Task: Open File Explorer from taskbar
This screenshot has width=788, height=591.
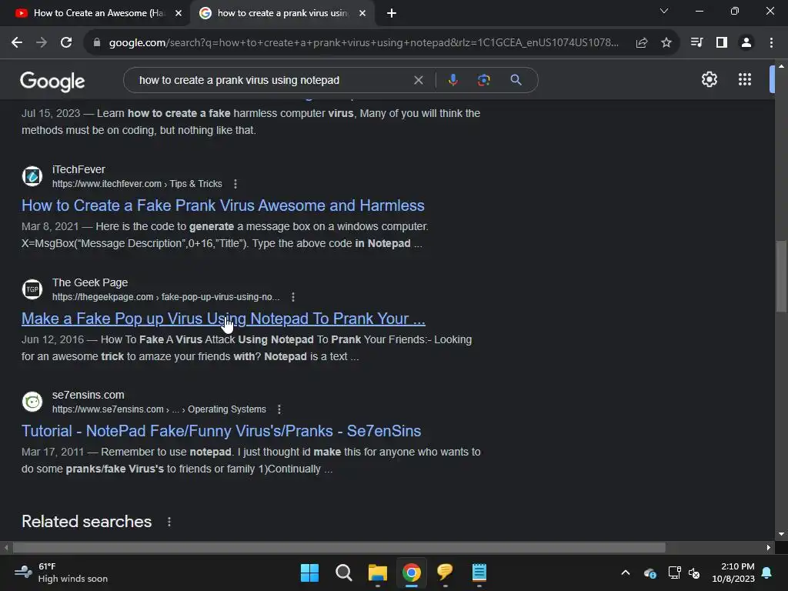Action: [x=377, y=573]
